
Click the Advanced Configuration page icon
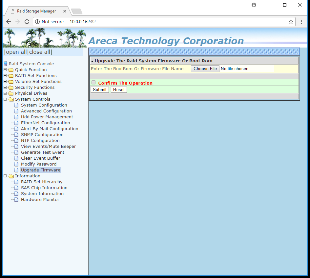16,111
